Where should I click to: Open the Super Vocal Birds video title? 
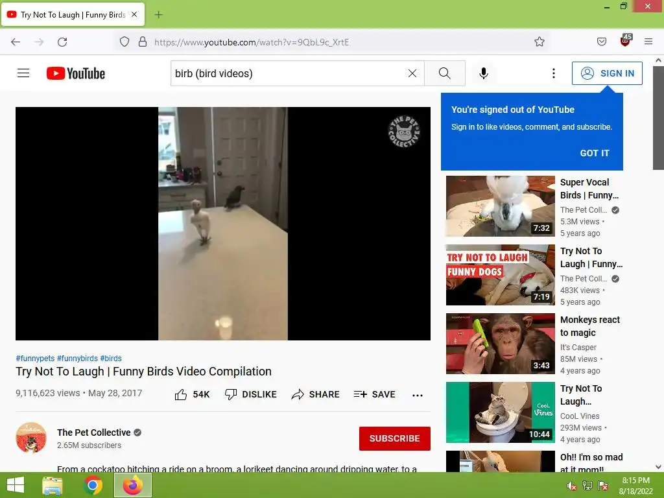click(589, 189)
